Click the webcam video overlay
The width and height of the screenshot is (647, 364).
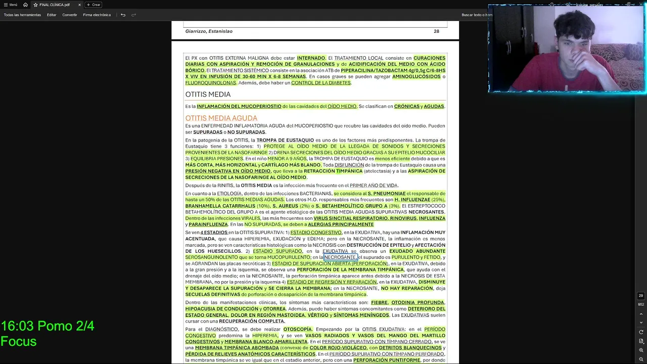(x=567, y=49)
